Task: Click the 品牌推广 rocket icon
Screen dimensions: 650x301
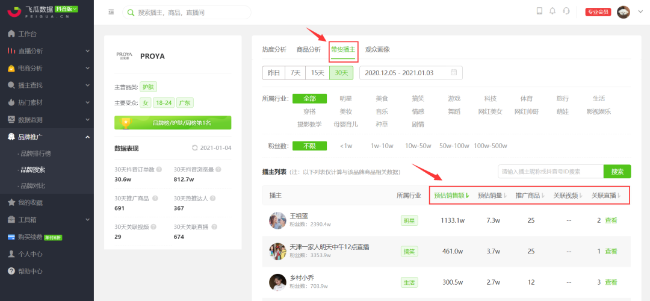Action: [11, 137]
